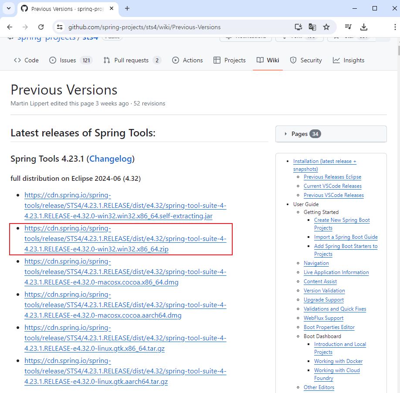The width and height of the screenshot is (400, 393).
Task: Open the Boot Properties Editor link
Action: click(329, 328)
